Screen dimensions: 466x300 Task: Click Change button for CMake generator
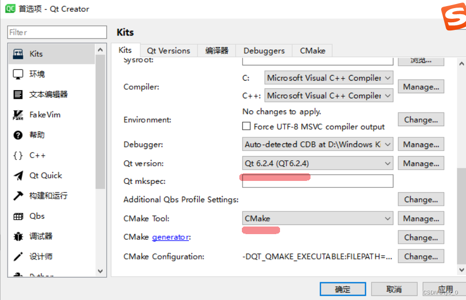(421, 238)
